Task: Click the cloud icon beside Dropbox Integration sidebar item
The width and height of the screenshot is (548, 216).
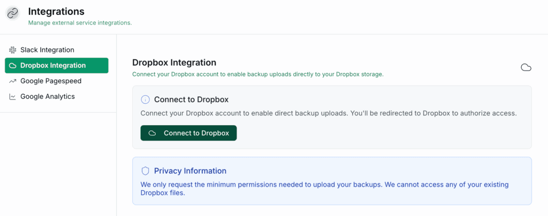Action: (13, 66)
